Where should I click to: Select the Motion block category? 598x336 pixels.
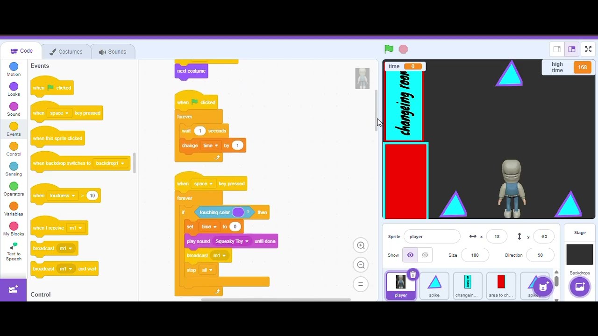[14, 70]
